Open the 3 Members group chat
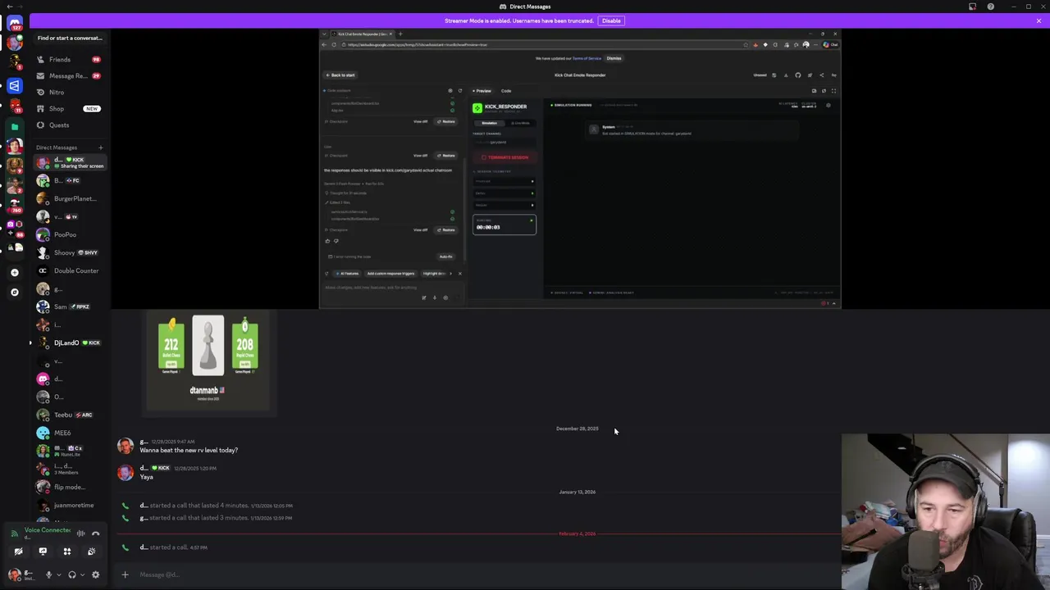Image resolution: width=1050 pixels, height=590 pixels. [x=69, y=469]
